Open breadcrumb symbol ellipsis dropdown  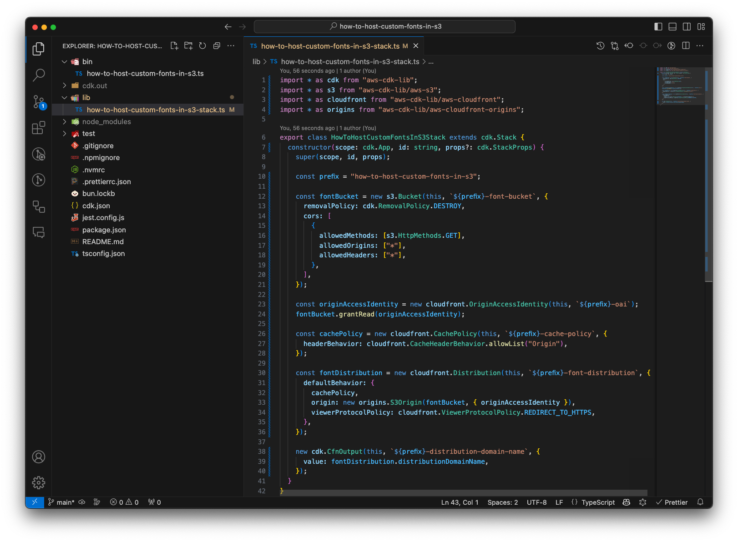tap(431, 61)
